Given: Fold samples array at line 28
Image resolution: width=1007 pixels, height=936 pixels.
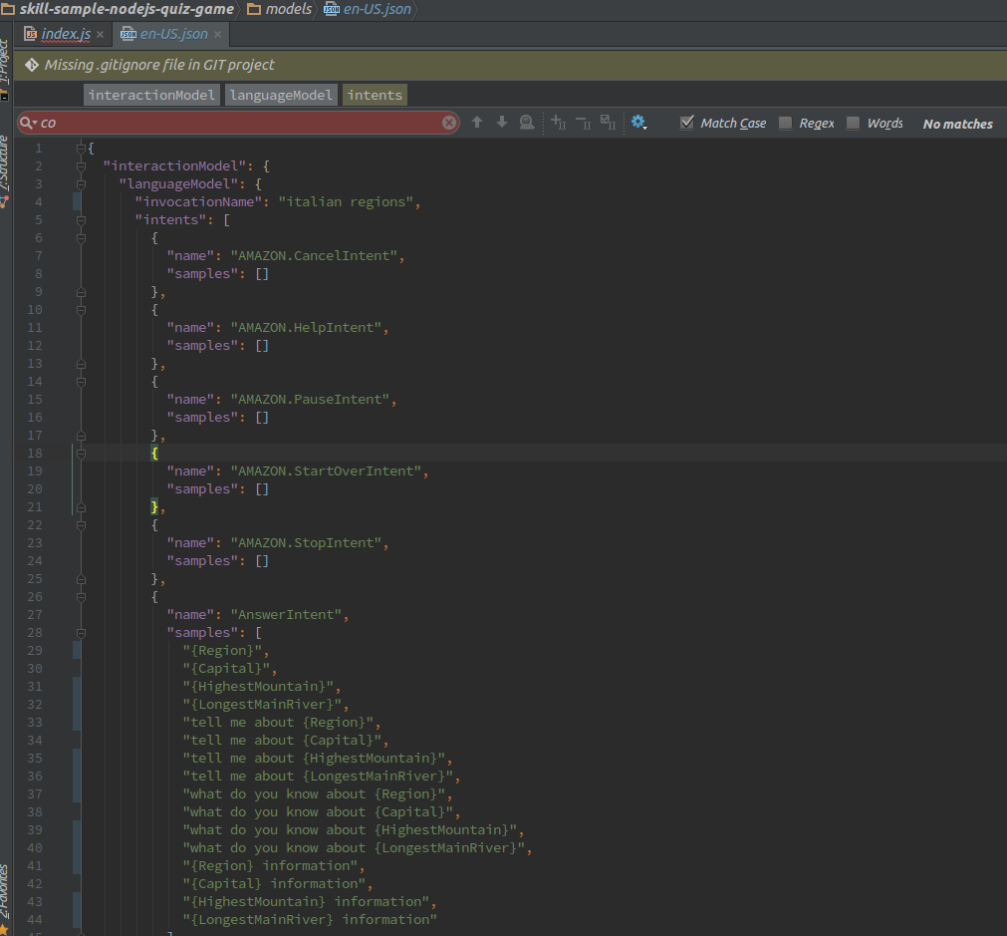Looking at the screenshot, I should coord(81,633).
